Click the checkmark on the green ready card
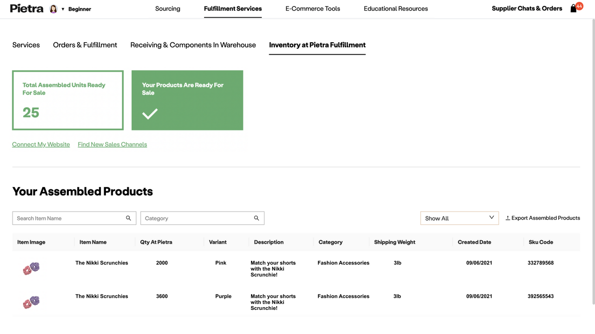Viewport: 595px width, 334px height. tap(150, 113)
